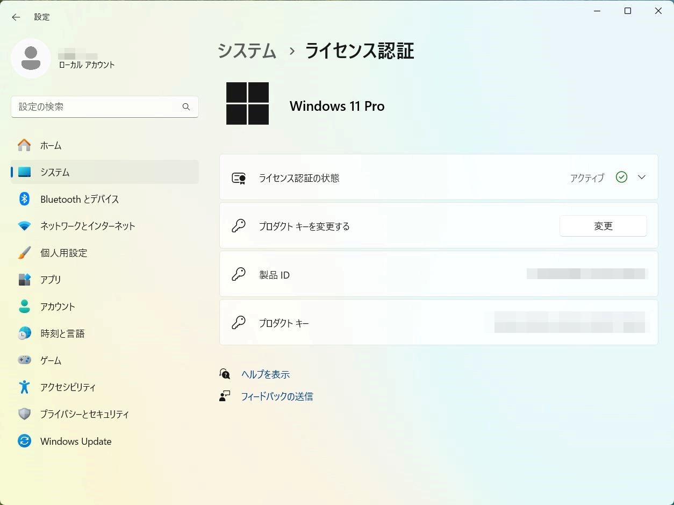Navigate to システム breadcrumb
The width and height of the screenshot is (674, 505).
(x=247, y=51)
